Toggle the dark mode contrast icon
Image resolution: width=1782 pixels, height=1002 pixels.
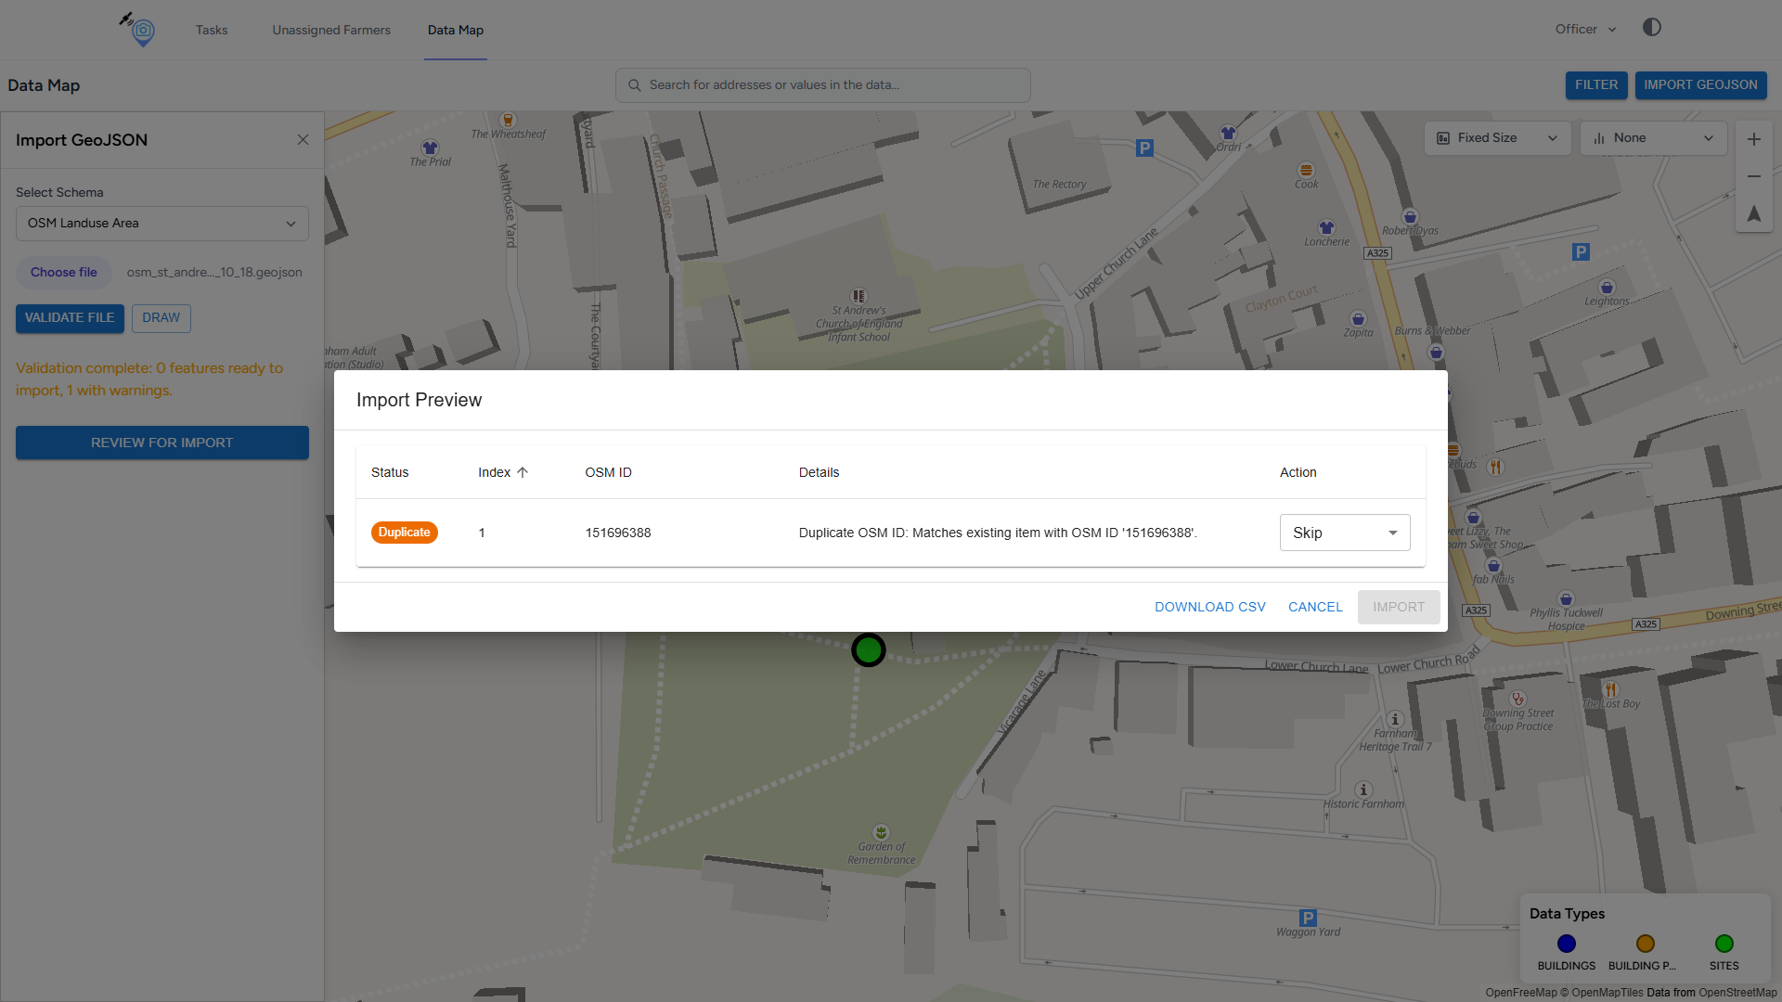point(1651,28)
